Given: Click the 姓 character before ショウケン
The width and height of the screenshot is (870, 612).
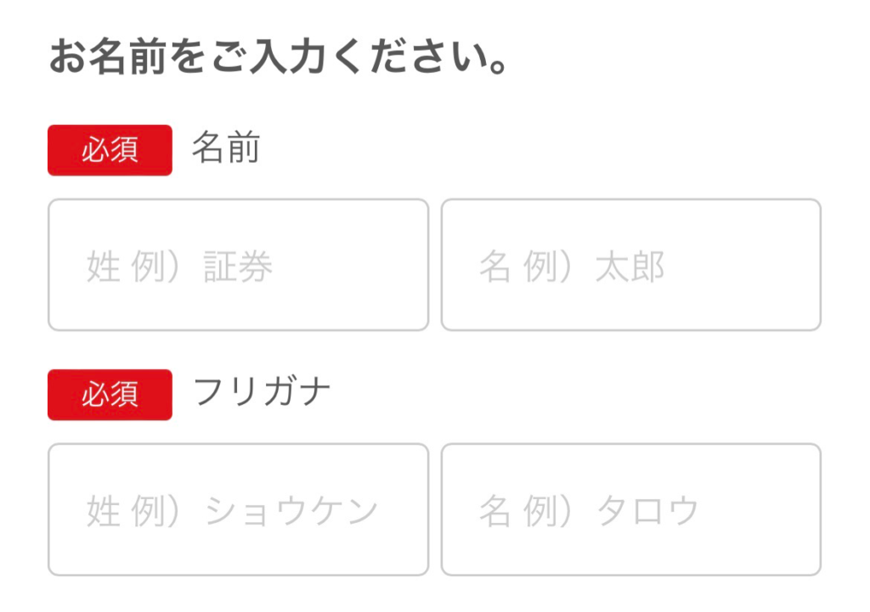Looking at the screenshot, I should point(103,511).
